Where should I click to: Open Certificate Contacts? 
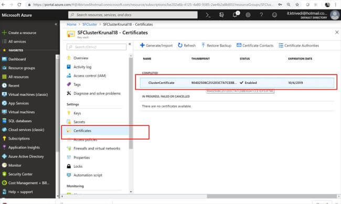coord(255,46)
